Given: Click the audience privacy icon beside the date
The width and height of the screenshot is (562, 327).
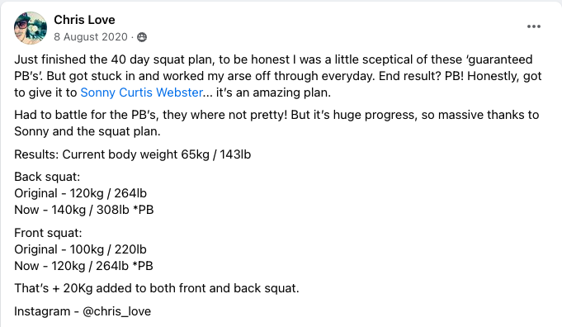Looking at the screenshot, I should [142, 37].
